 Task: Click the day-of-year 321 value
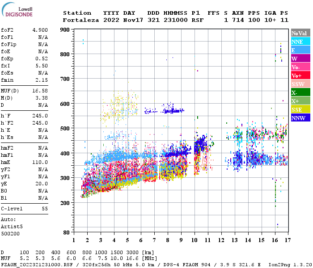153,20
